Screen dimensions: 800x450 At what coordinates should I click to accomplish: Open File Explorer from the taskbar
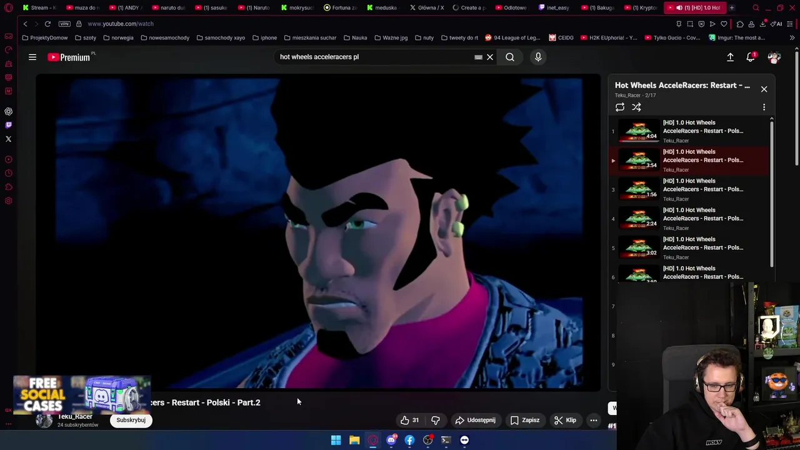[x=354, y=440]
